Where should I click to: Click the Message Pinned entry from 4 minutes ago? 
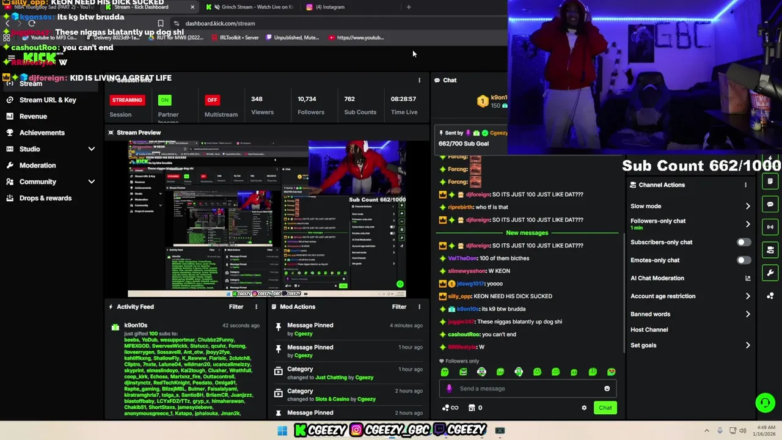[348, 329]
